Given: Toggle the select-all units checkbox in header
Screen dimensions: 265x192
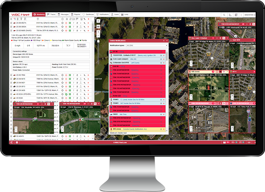Looking at the screenshot, I should 11,19.
